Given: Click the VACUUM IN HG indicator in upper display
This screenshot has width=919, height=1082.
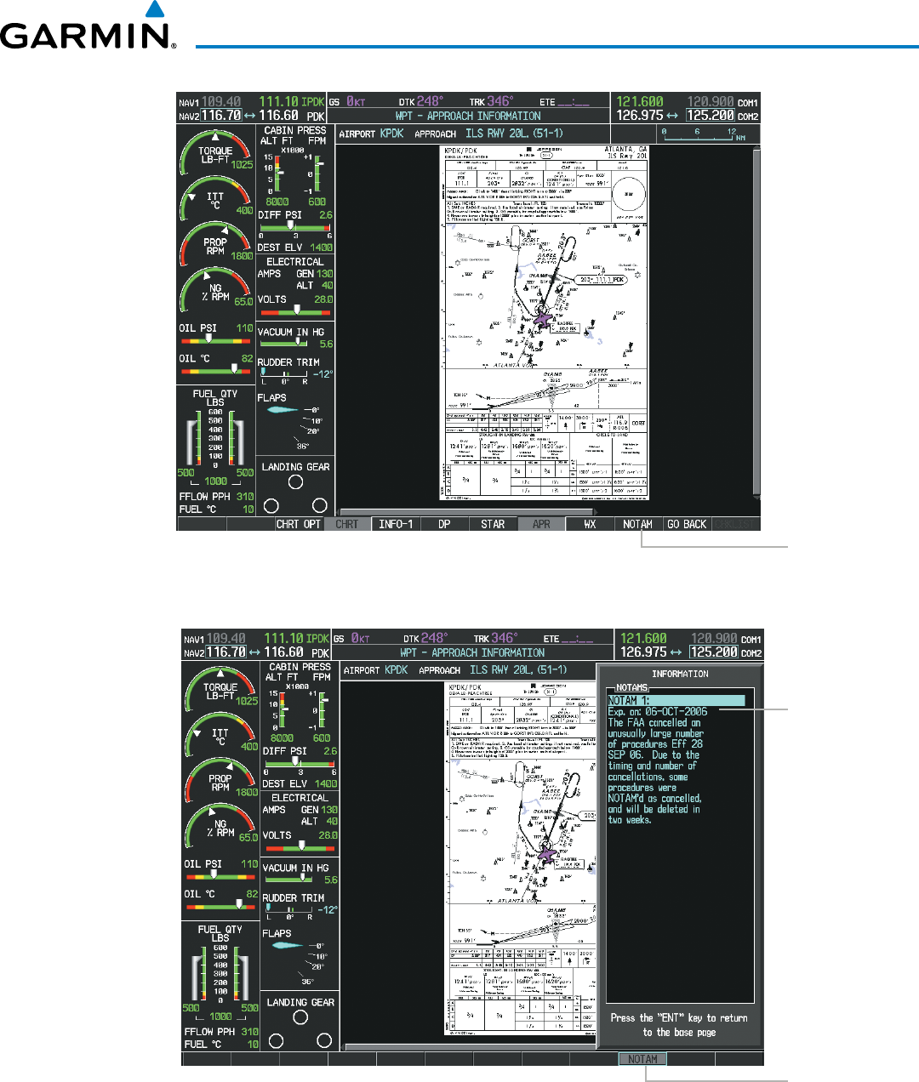Looking at the screenshot, I should (x=295, y=338).
